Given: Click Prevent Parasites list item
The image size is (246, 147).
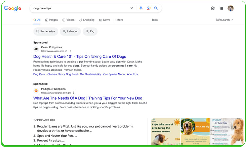Looking at the screenshot, I should point(51,140).
